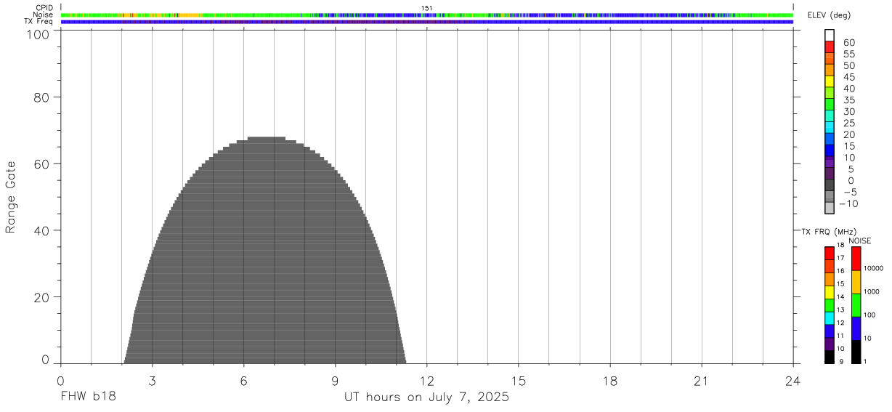Screen dimensions: 892x412
Task: Click the x-axis tick label '12'
Action: pyautogui.click(x=427, y=381)
